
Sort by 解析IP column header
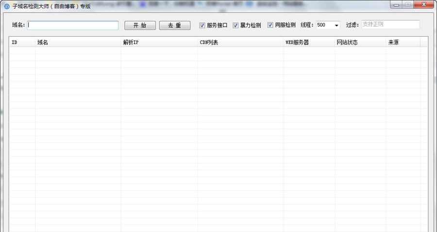[x=159, y=43]
